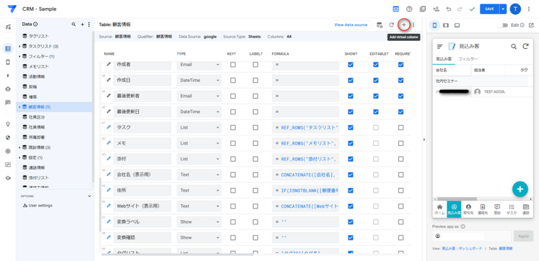Open the TYPE dropdown for 最終更新日
This screenshot has height=261, width=539.
[x=199, y=112]
